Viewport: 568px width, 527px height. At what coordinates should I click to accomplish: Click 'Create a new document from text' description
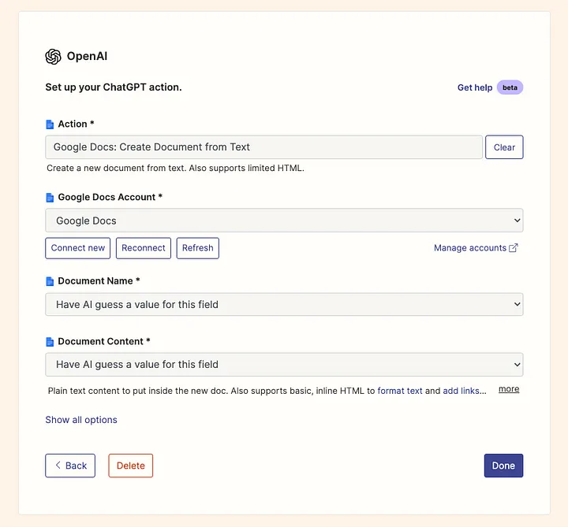175,169
